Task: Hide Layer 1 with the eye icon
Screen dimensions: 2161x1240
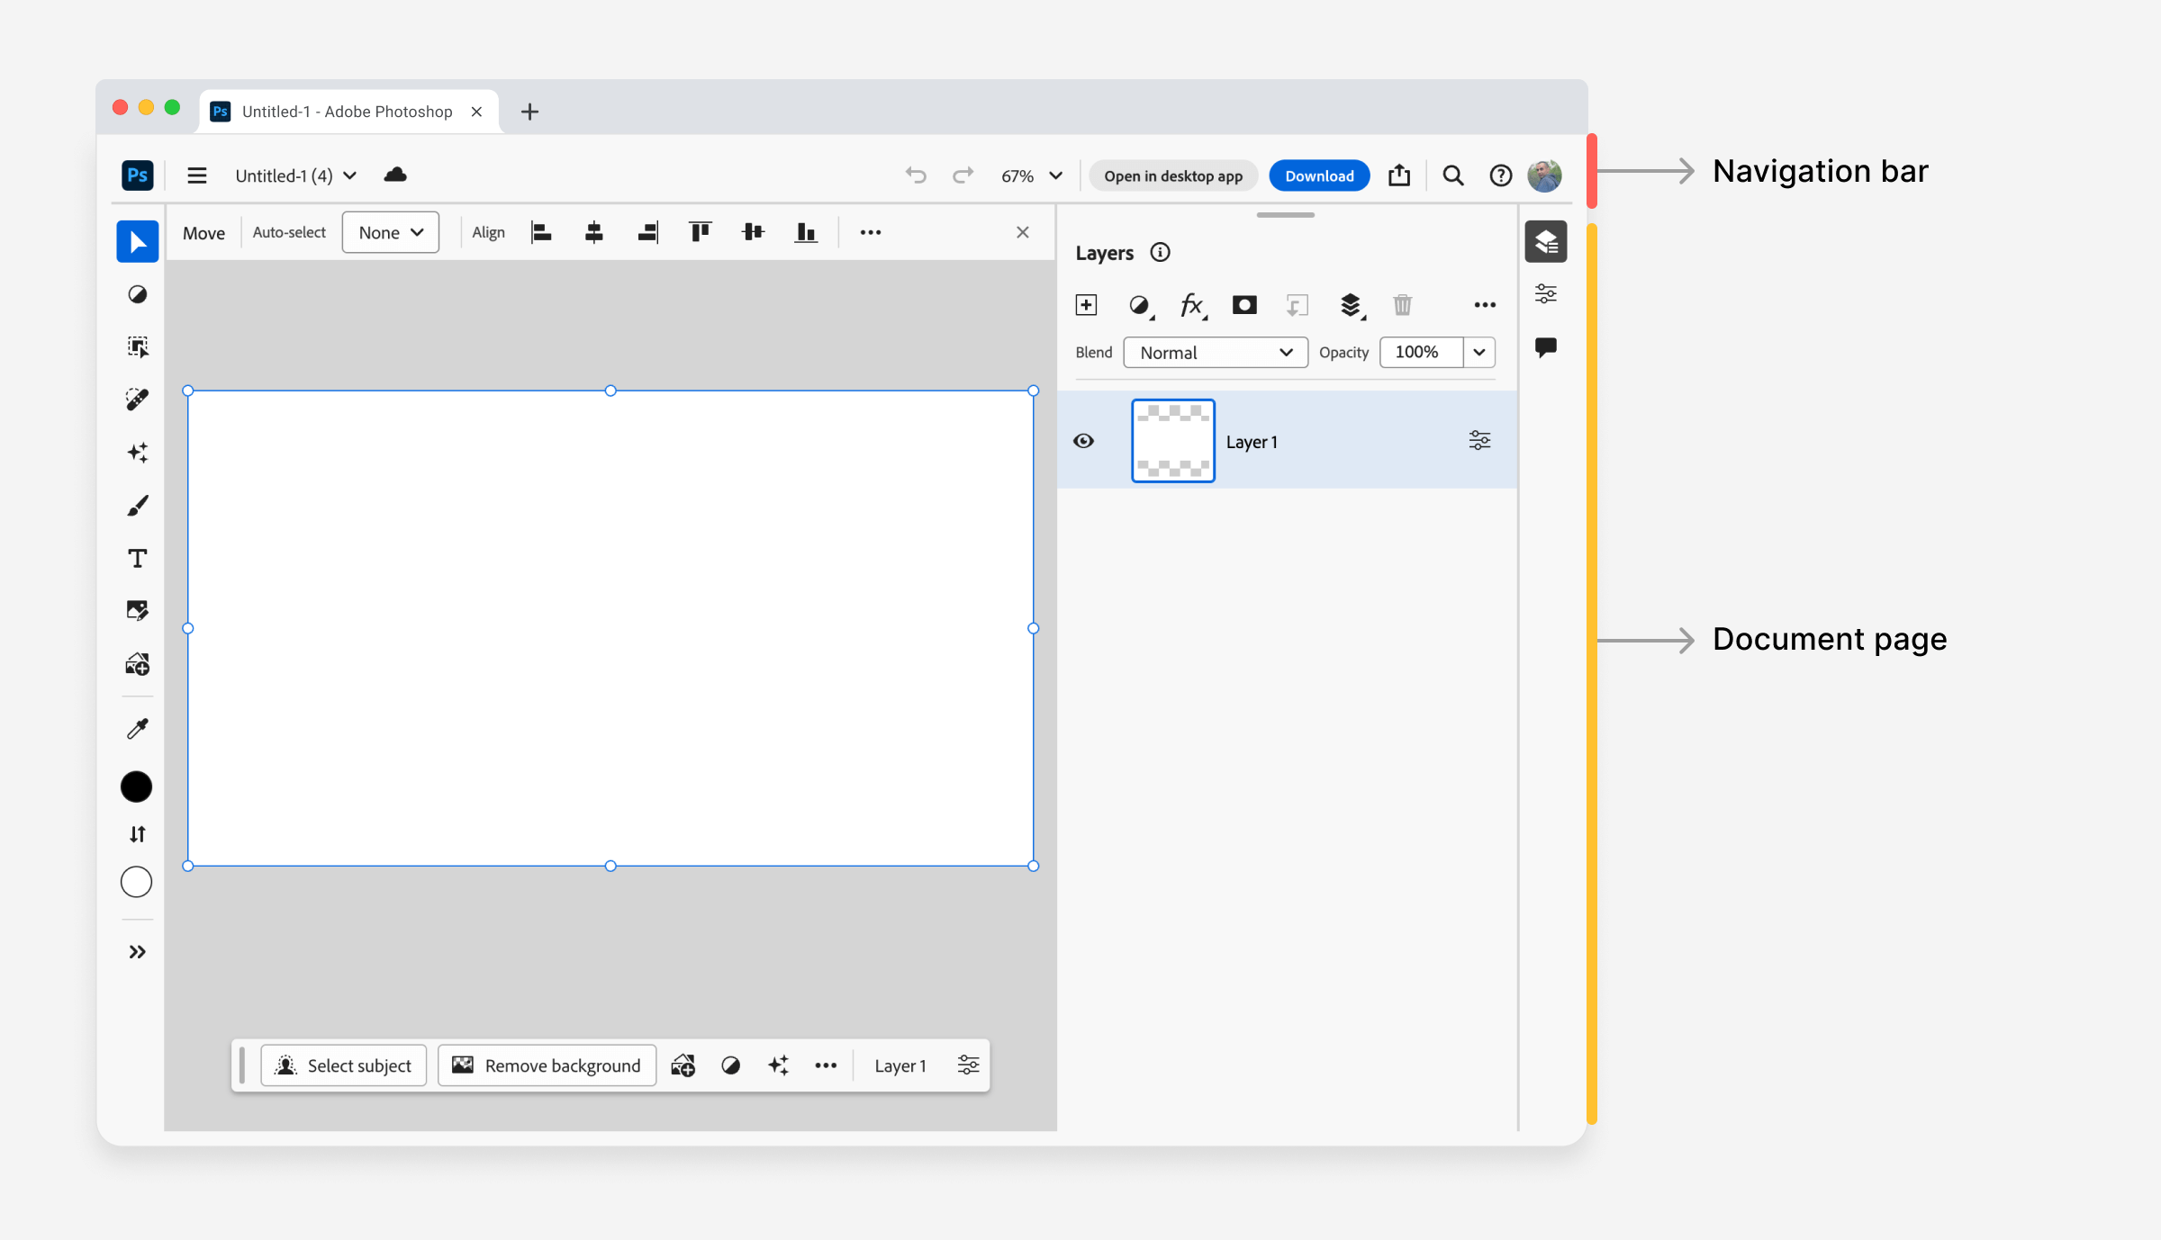Action: point(1084,441)
